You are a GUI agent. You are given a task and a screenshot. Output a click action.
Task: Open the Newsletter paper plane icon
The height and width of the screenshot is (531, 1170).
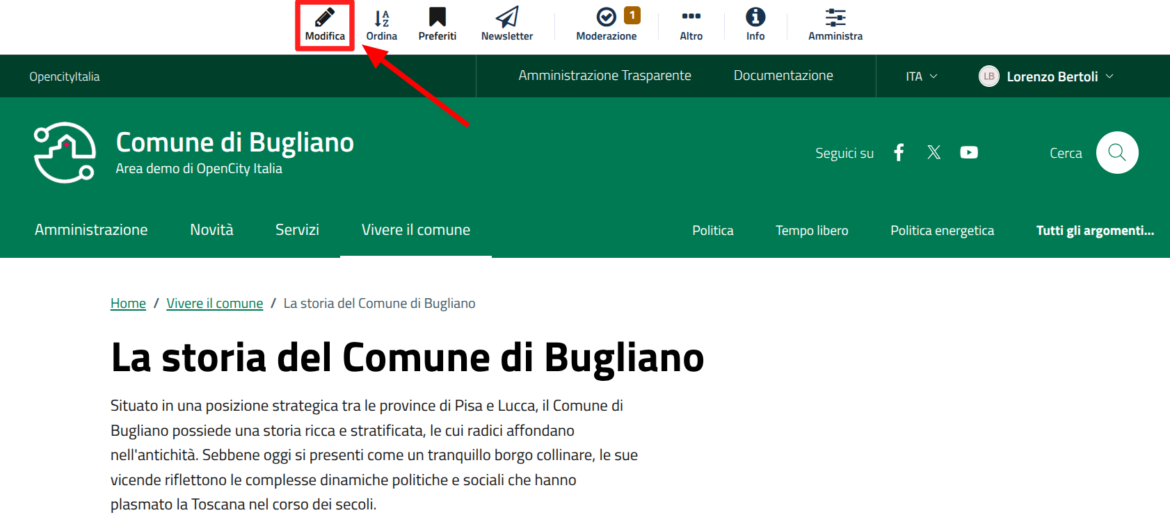pos(507,17)
